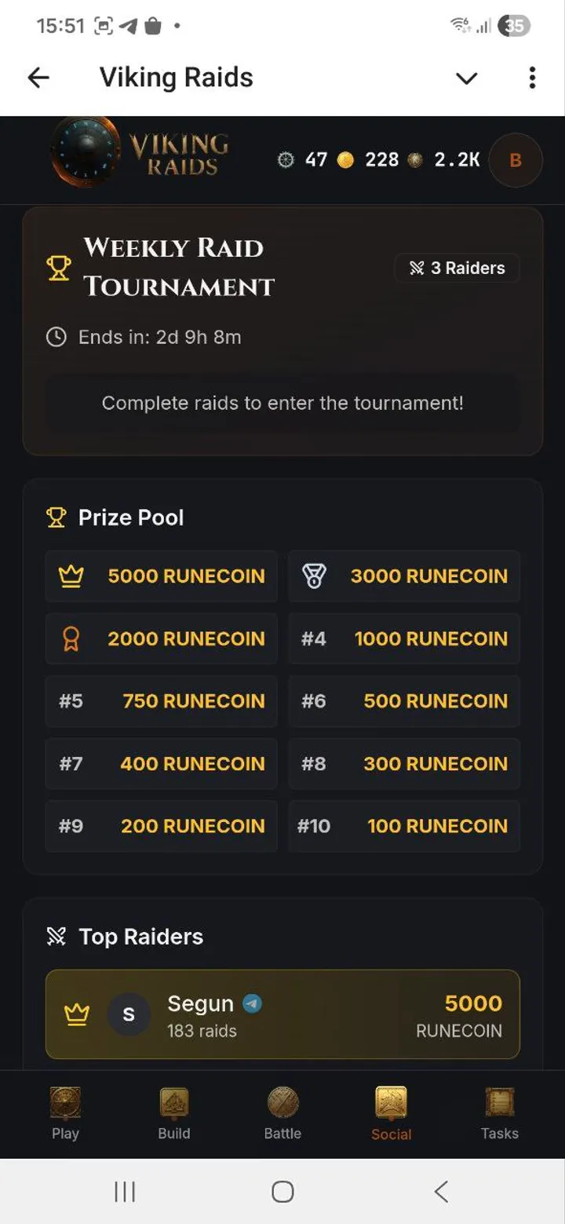Open the three-dot overflow menu

click(532, 78)
